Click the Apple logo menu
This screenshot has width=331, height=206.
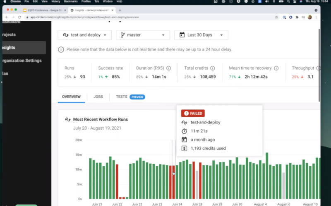pos(5,2)
